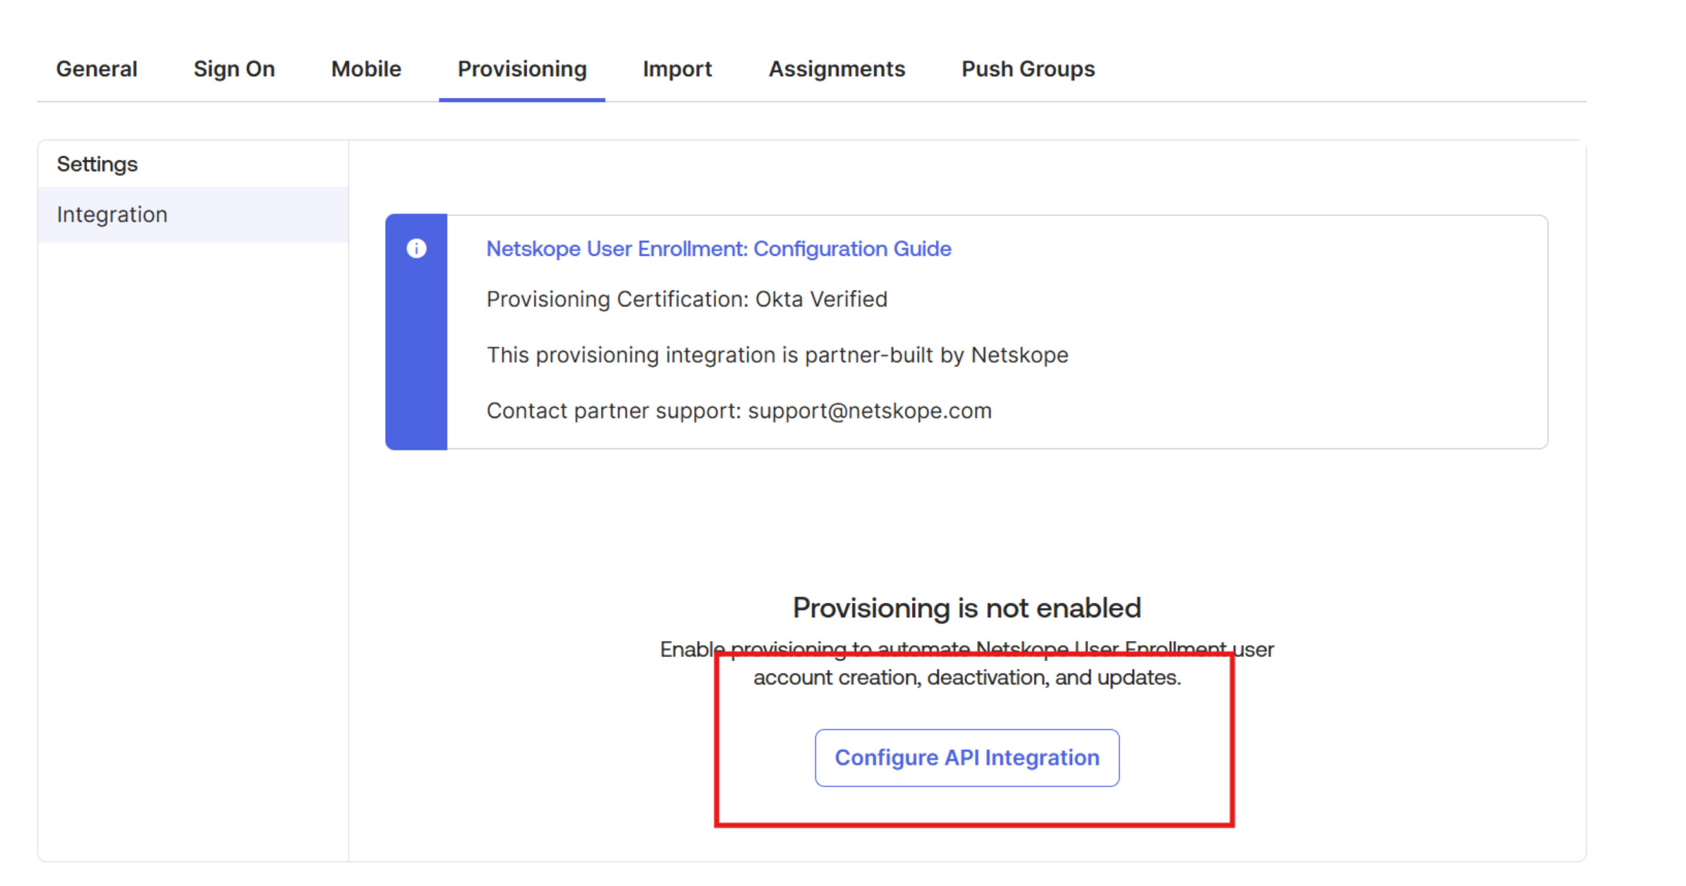Switch to the Push Groups tab
The height and width of the screenshot is (886, 1686).
click(1028, 68)
